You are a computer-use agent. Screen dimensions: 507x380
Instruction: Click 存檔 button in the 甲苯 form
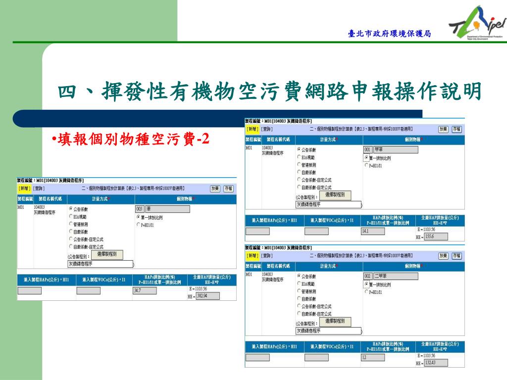coord(456,129)
